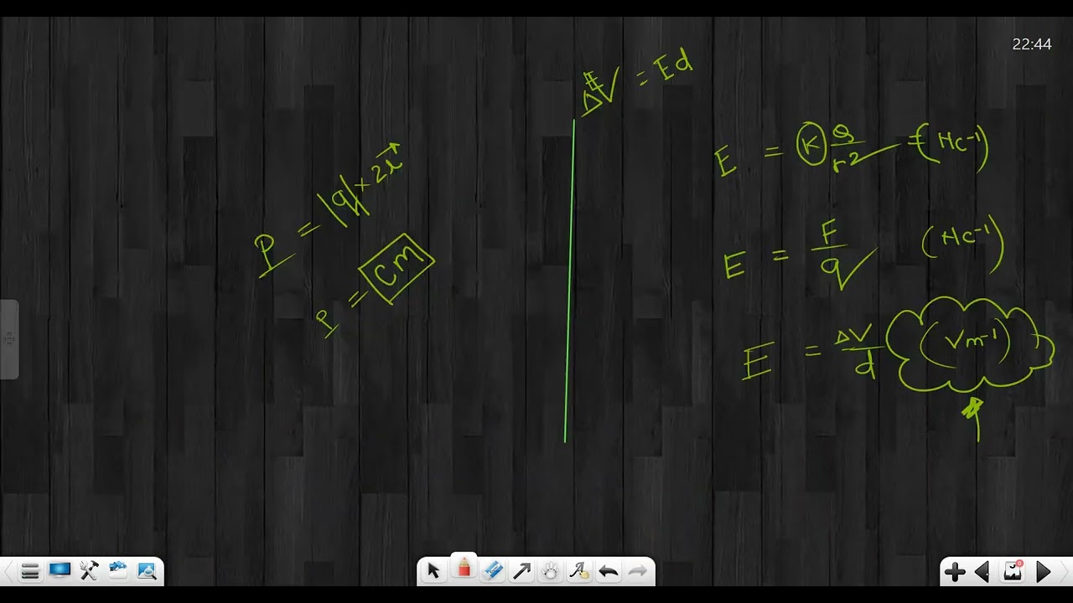This screenshot has height=603, width=1073.
Task: Redo the undone stroke
Action: (x=637, y=572)
